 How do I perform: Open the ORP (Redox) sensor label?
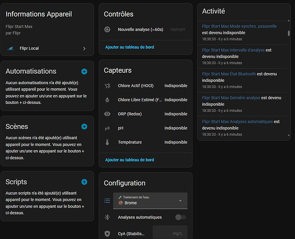pyautogui.click(x=130, y=114)
